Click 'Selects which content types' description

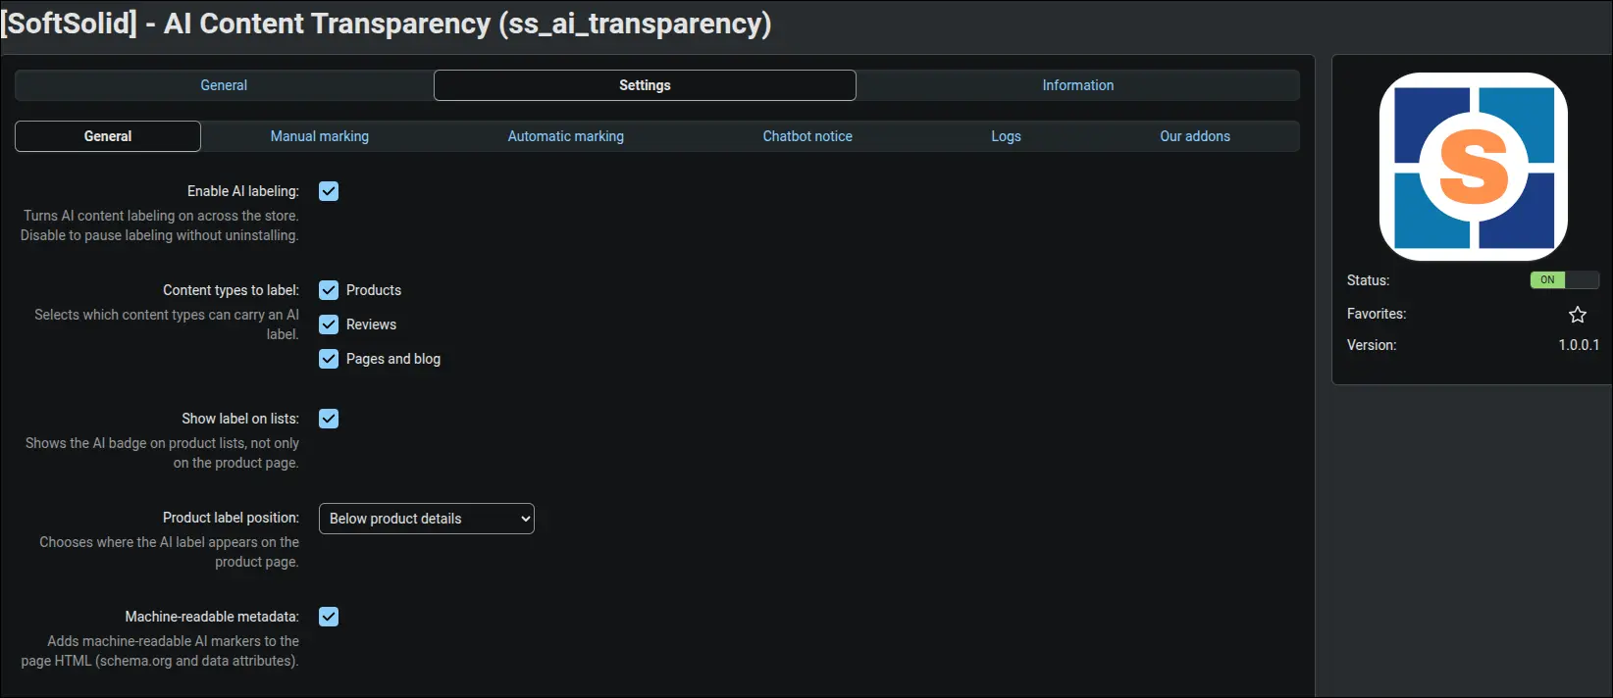click(x=167, y=324)
